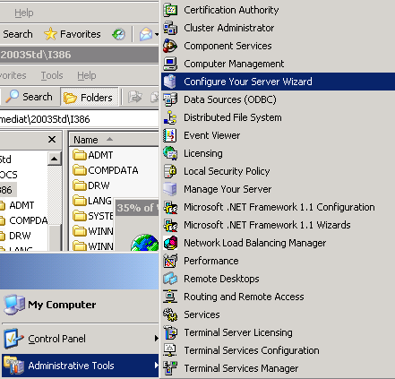Viewport: 395px width, 379px height.
Task: Open the Mail button dropdown arrow
Action: (x=157, y=35)
